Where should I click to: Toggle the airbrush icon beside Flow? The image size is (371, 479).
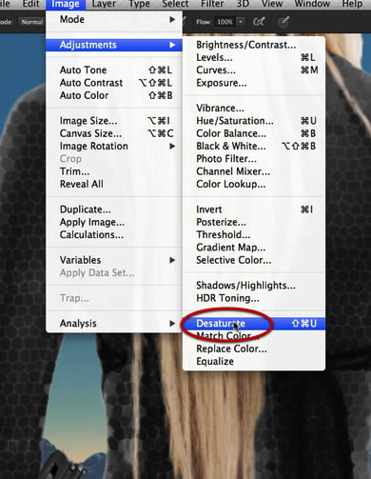pos(259,22)
